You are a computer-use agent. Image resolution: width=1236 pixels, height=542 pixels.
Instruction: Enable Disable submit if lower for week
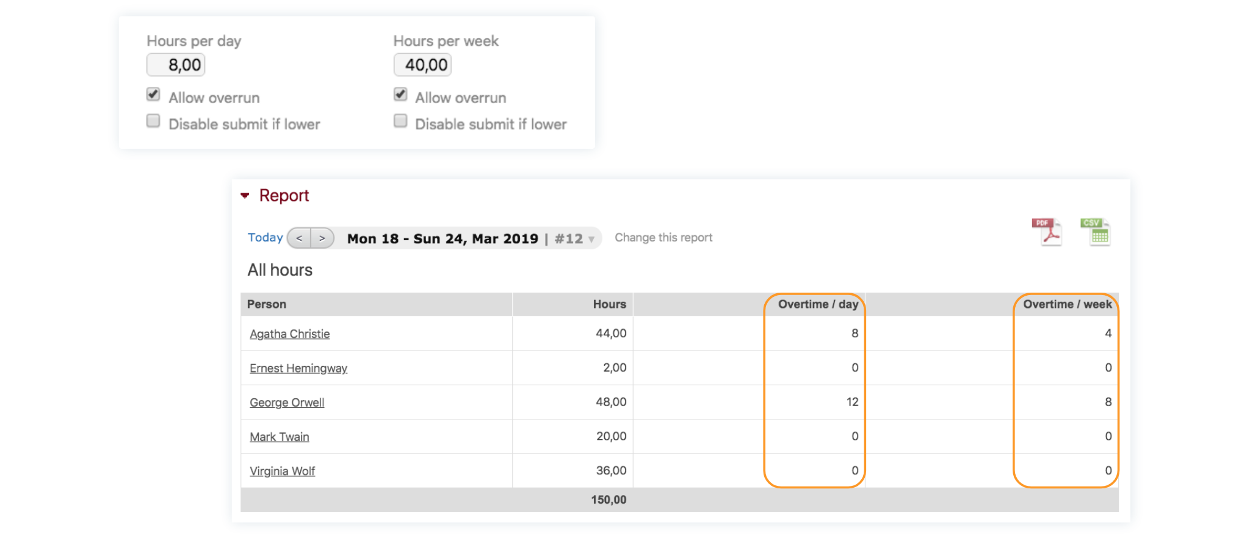click(x=400, y=121)
